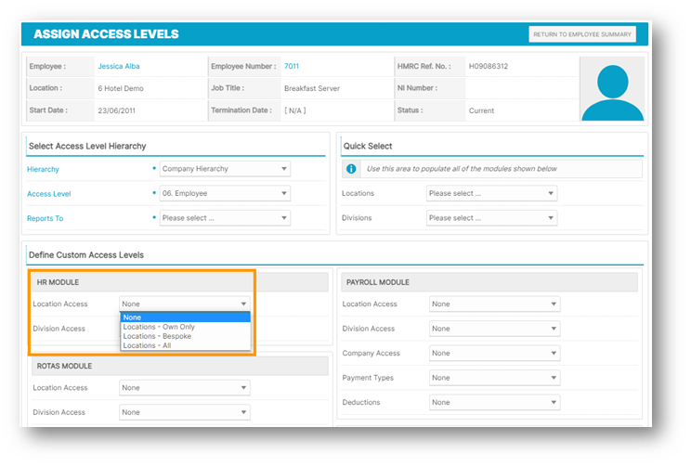The image size is (691, 466).
Task: Open the Access Level 06. Employee dropdown
Action: click(225, 193)
